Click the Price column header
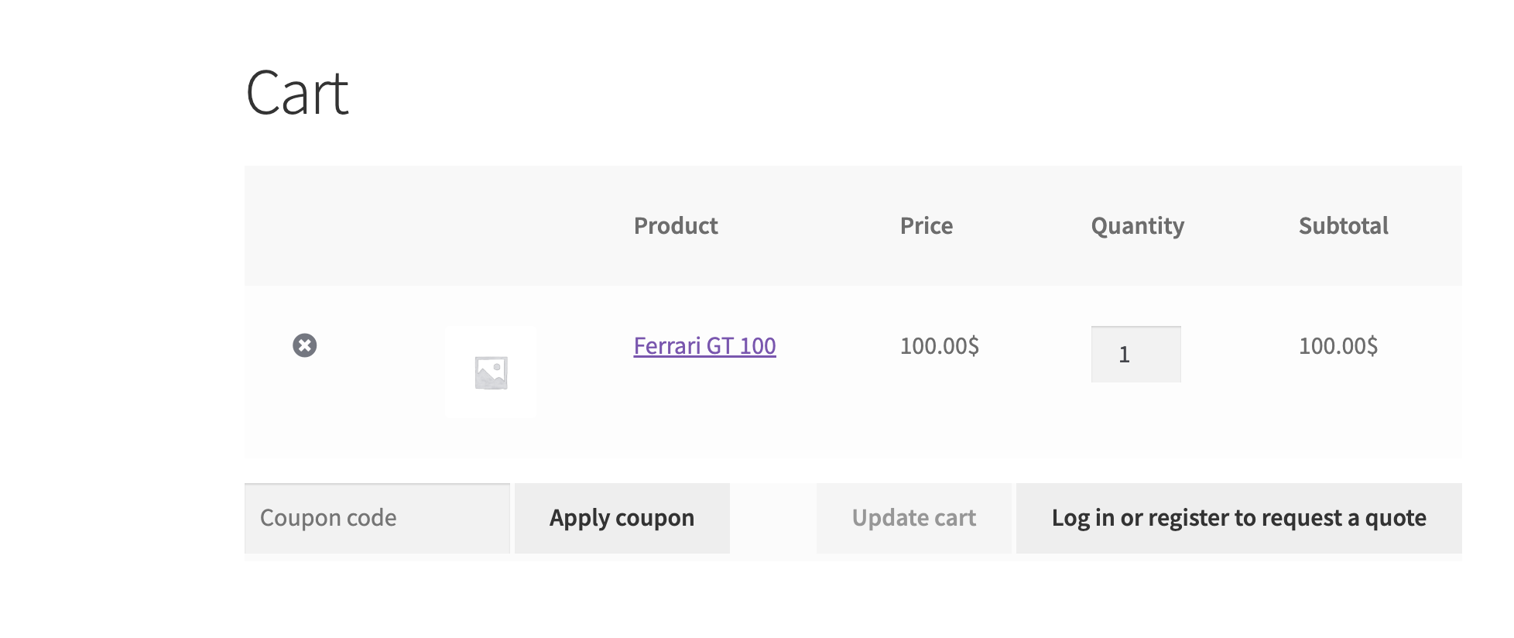The width and height of the screenshot is (1514, 638). pos(926,226)
